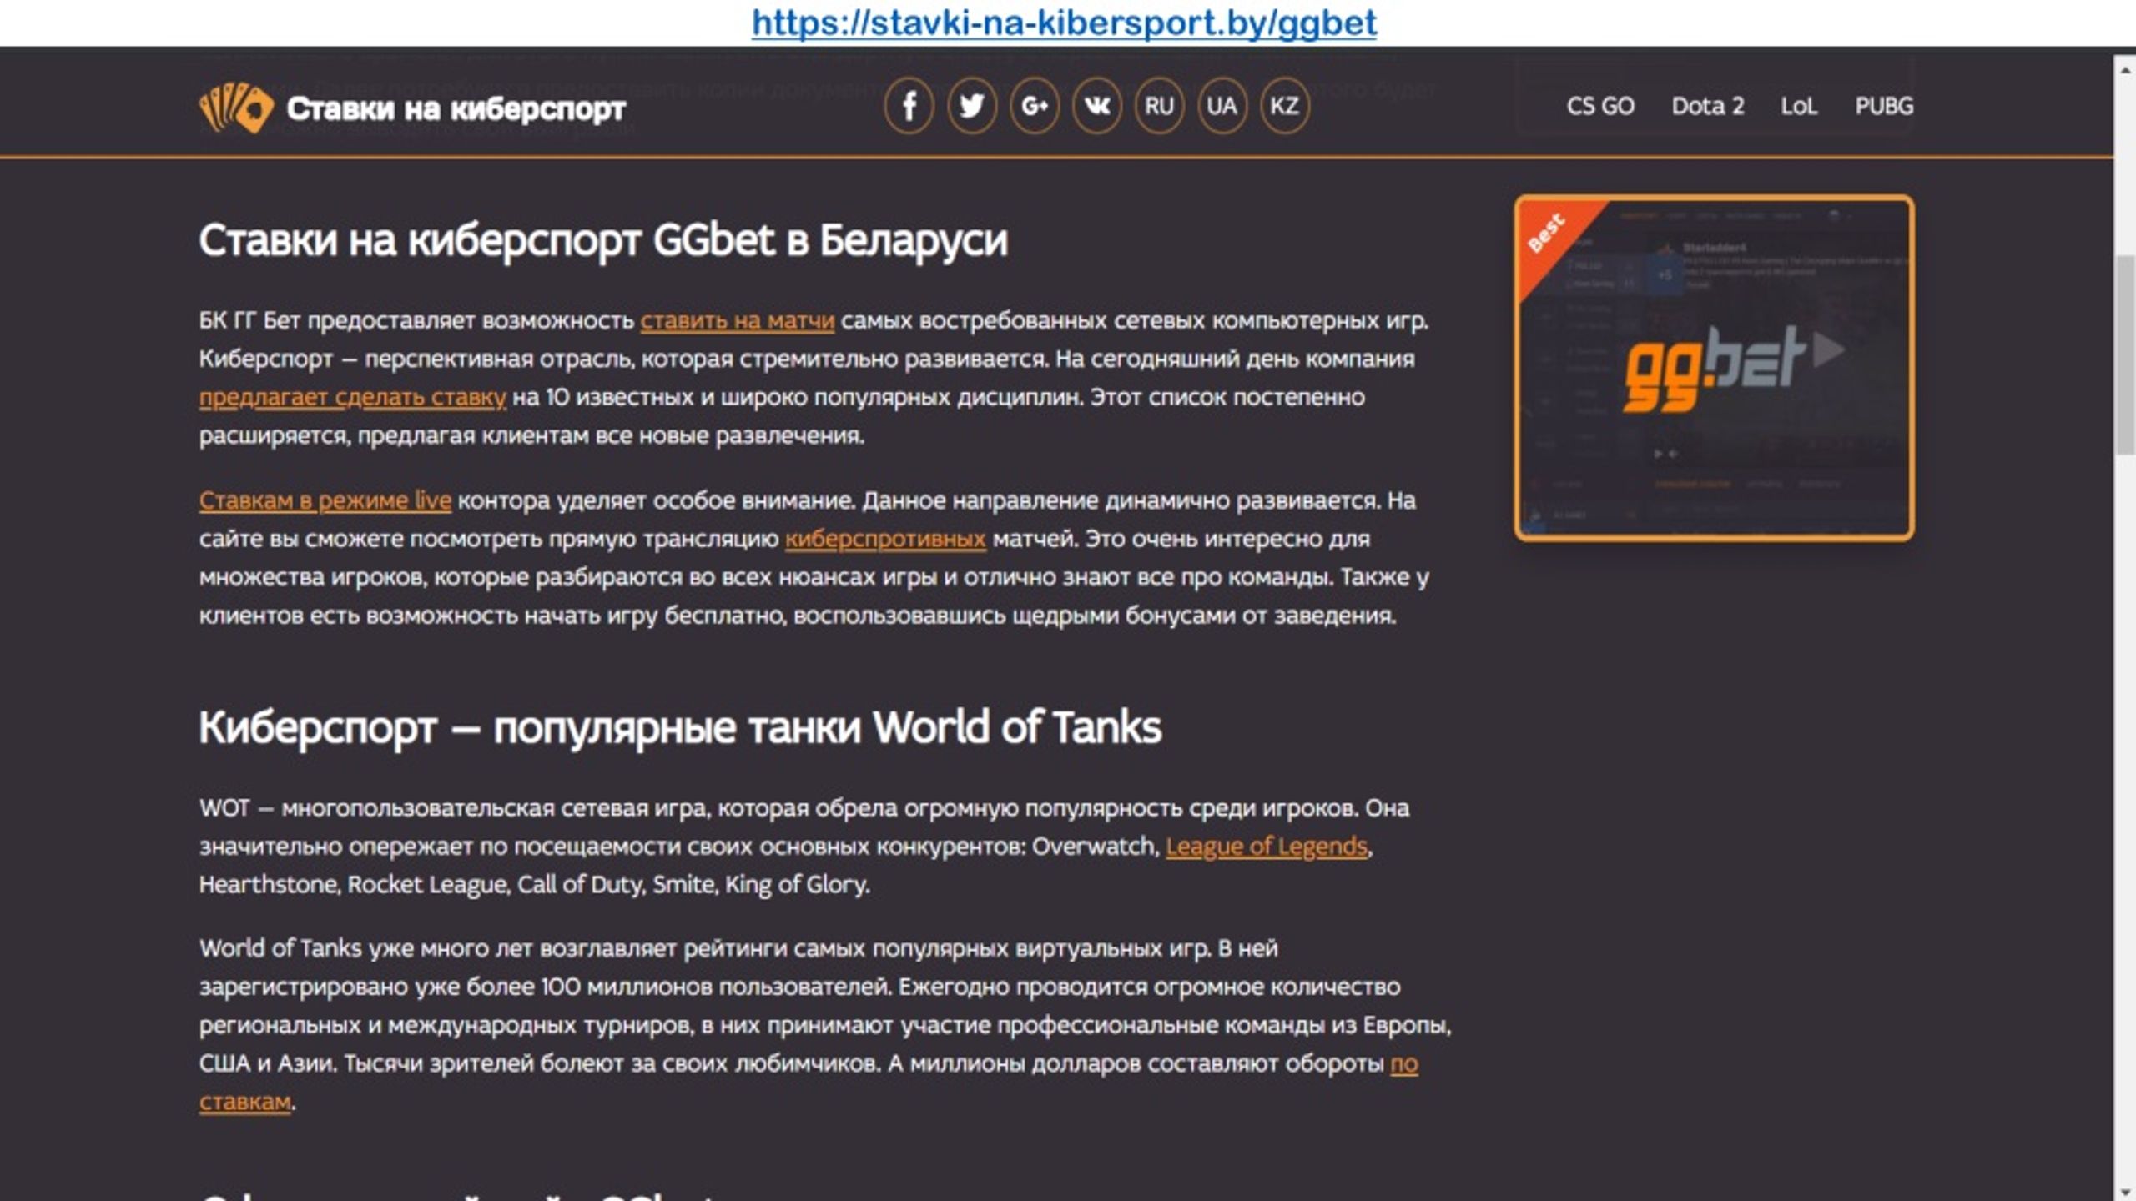Click the text 'Hearthstone, Rocket League, Call of Duty'

coord(422,885)
